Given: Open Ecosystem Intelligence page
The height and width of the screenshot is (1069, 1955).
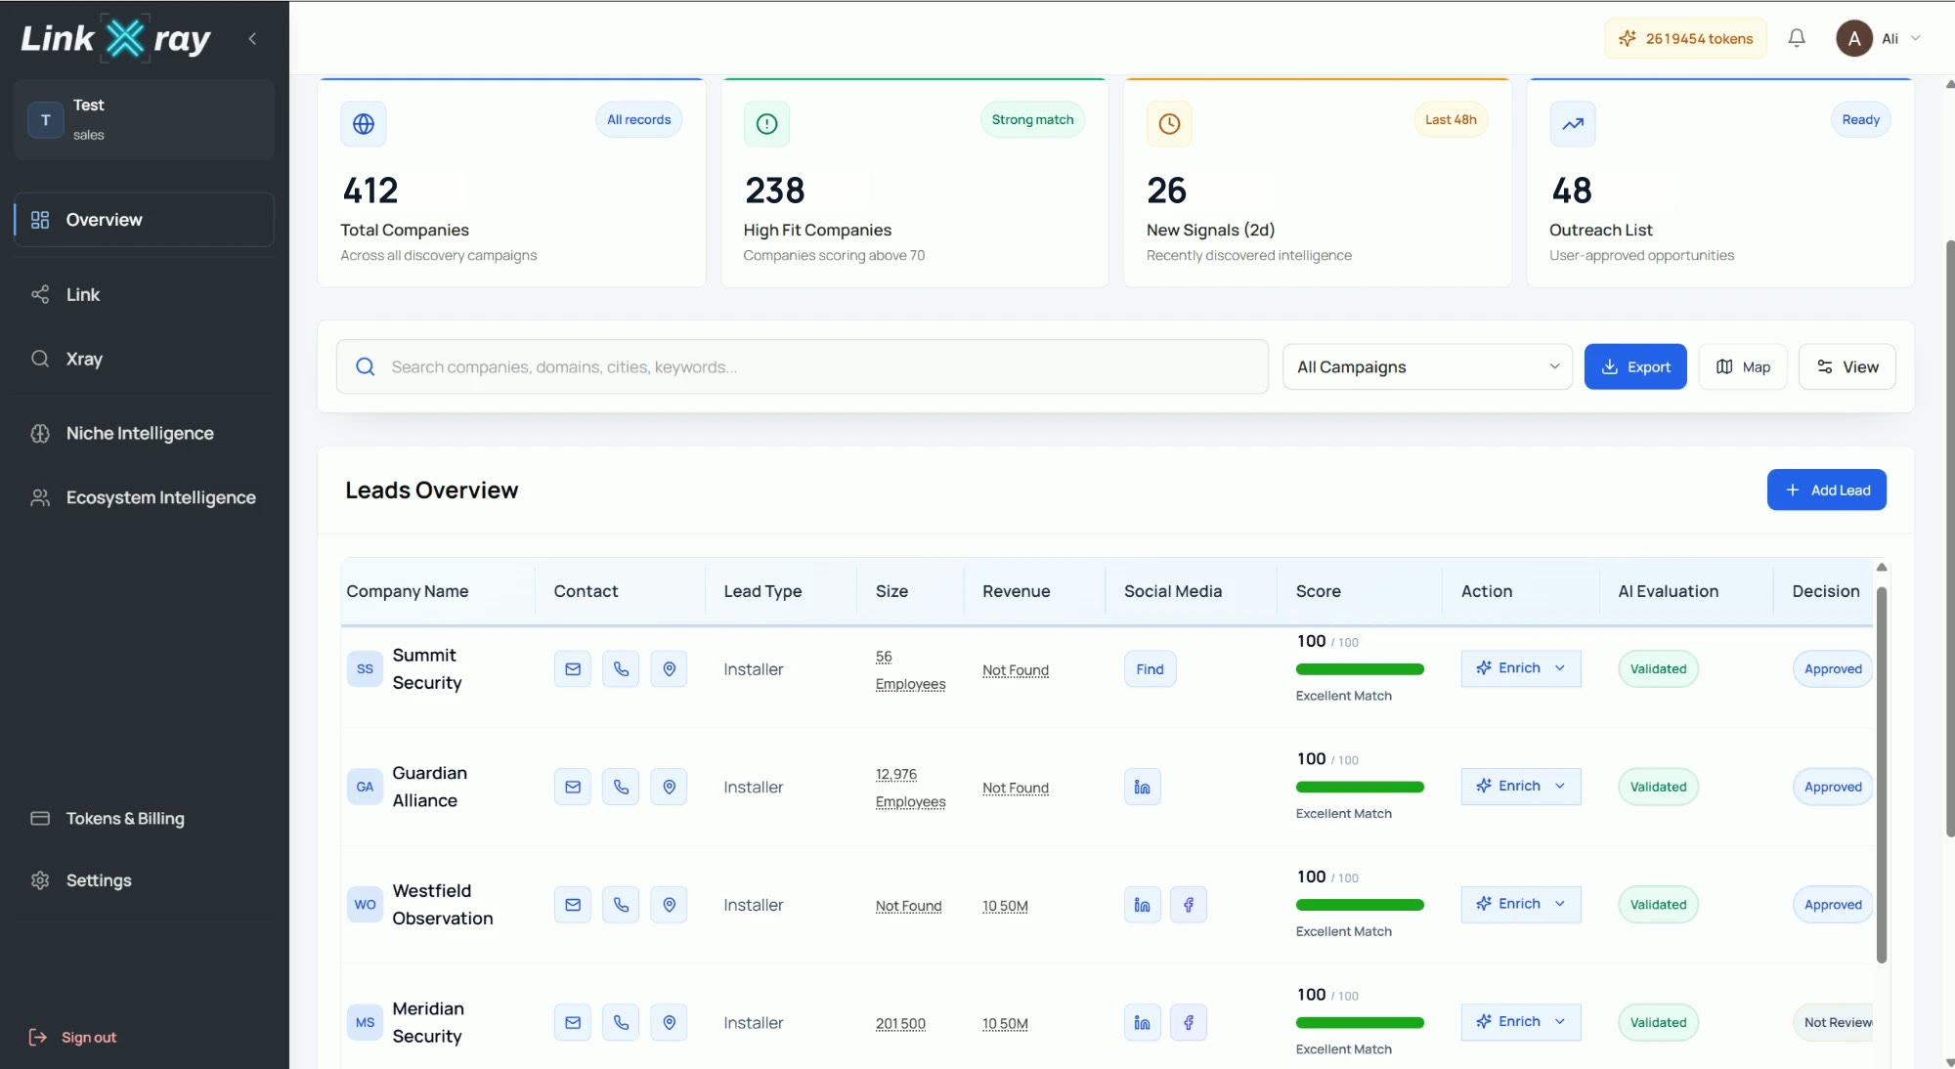Looking at the screenshot, I should 145,497.
